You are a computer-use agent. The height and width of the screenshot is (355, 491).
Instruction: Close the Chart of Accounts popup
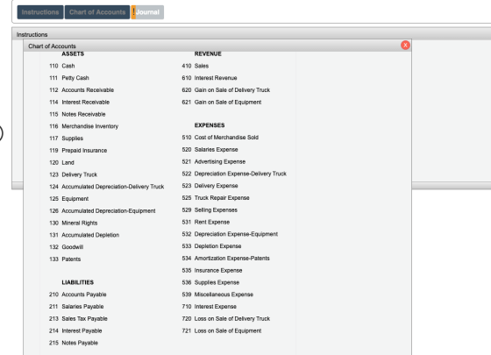tap(405, 45)
